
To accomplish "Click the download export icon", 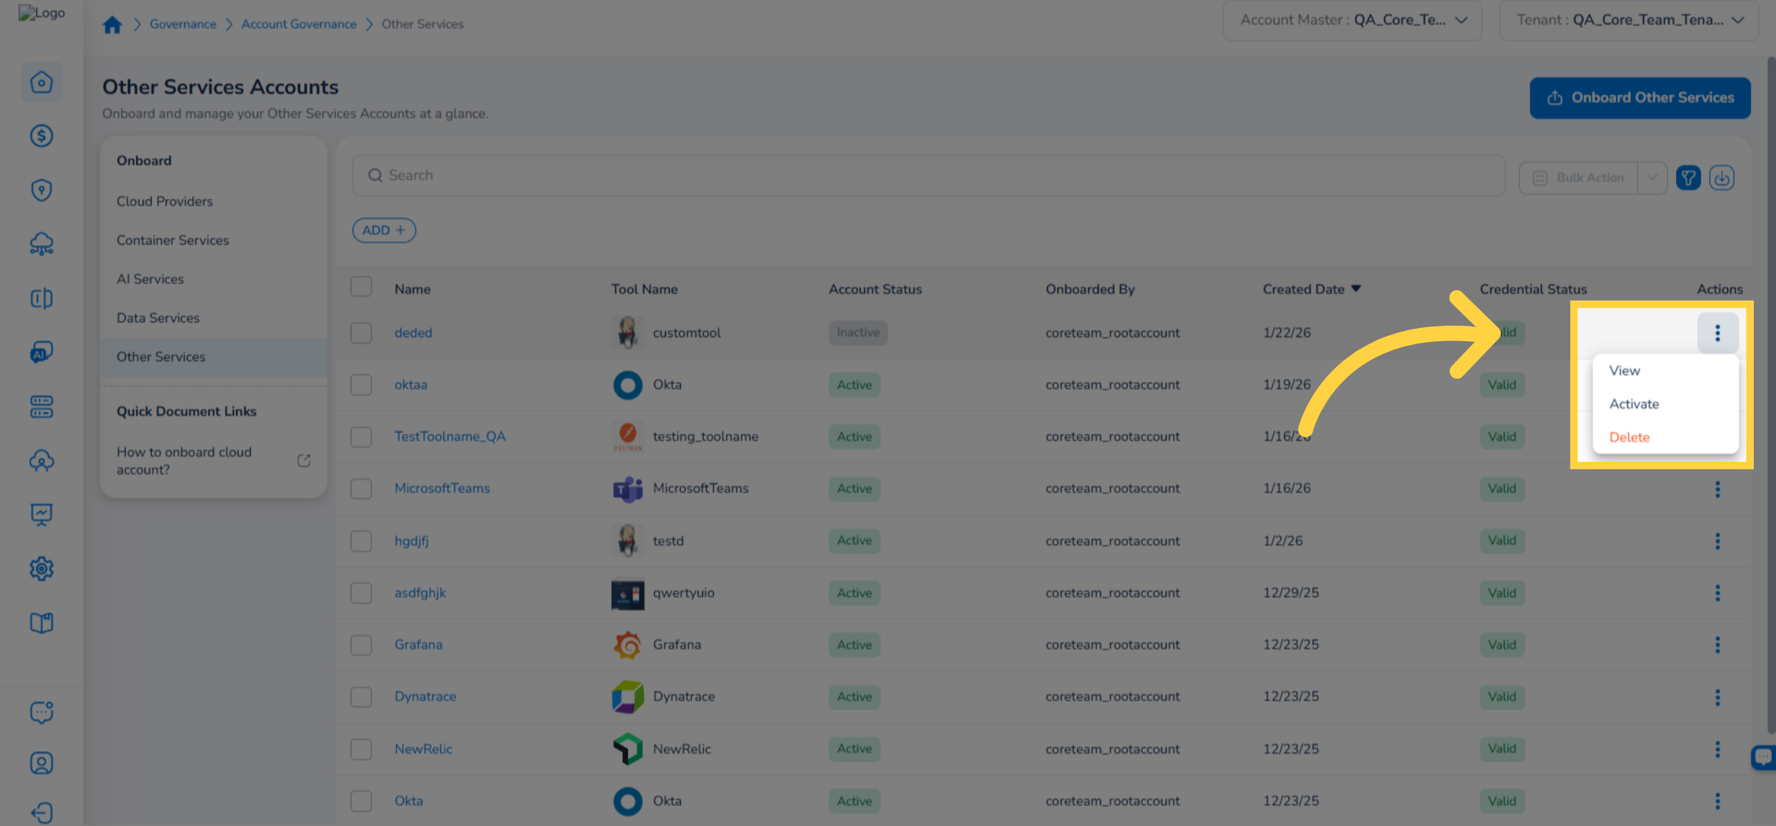I will coord(1721,178).
